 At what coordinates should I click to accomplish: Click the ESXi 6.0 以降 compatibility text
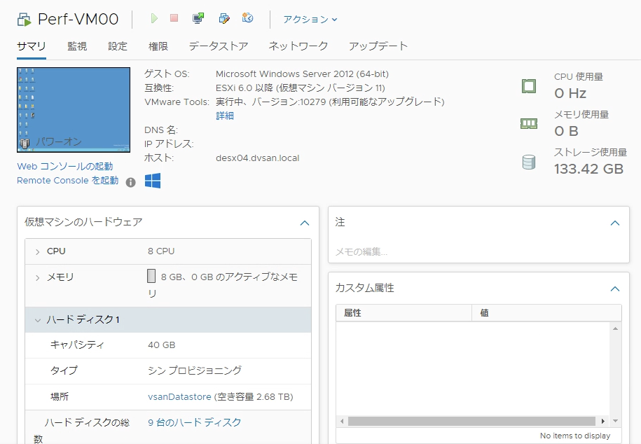(301, 88)
